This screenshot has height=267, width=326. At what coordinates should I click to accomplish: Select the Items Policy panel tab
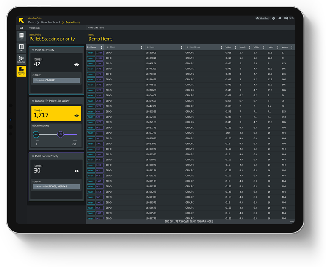[34, 28]
